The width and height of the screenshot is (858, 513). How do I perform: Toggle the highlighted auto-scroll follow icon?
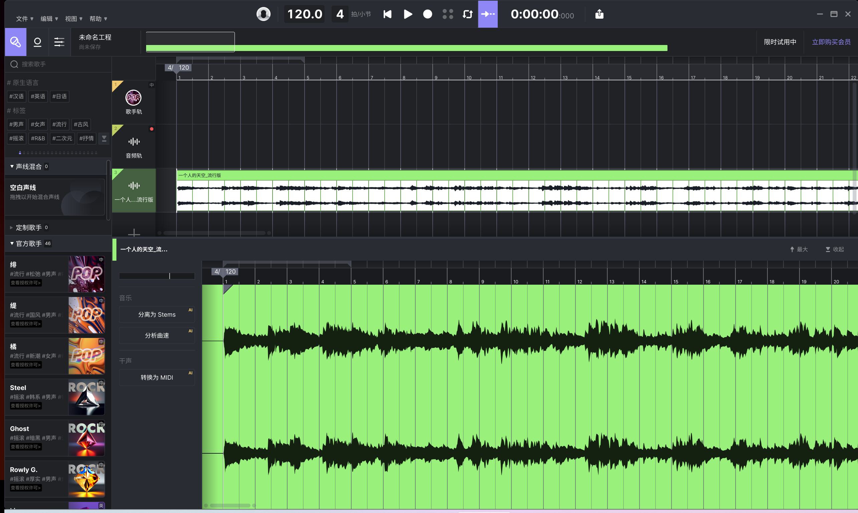coord(488,14)
